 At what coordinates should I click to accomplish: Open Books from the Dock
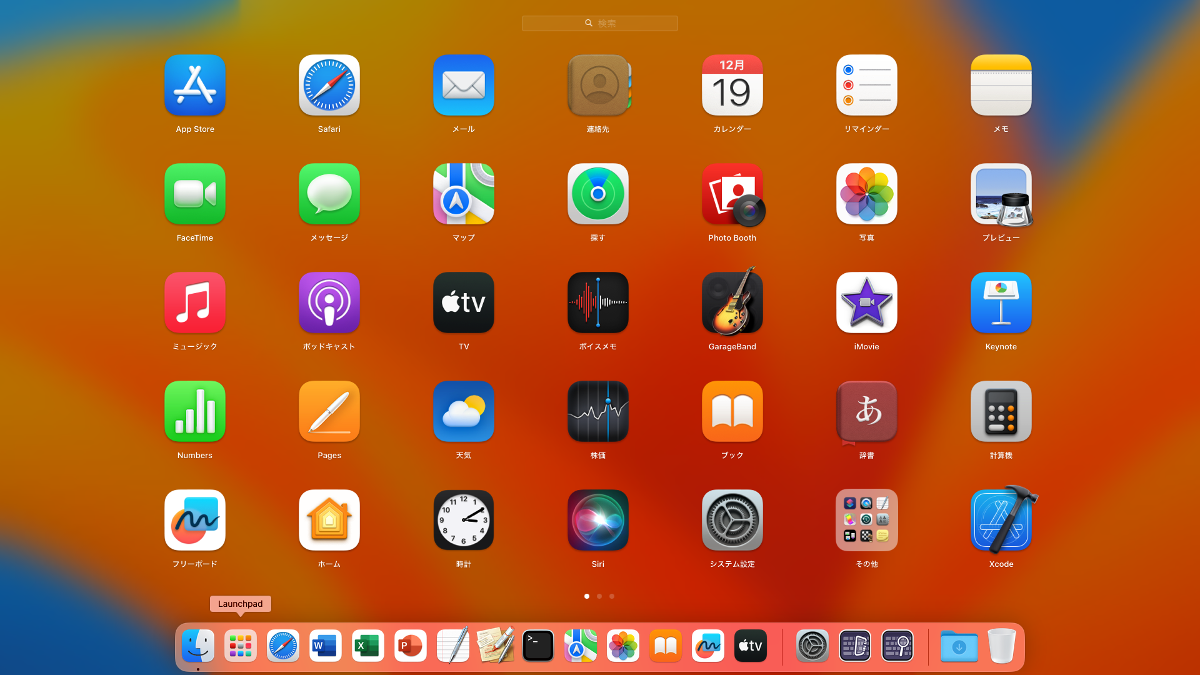tap(666, 646)
